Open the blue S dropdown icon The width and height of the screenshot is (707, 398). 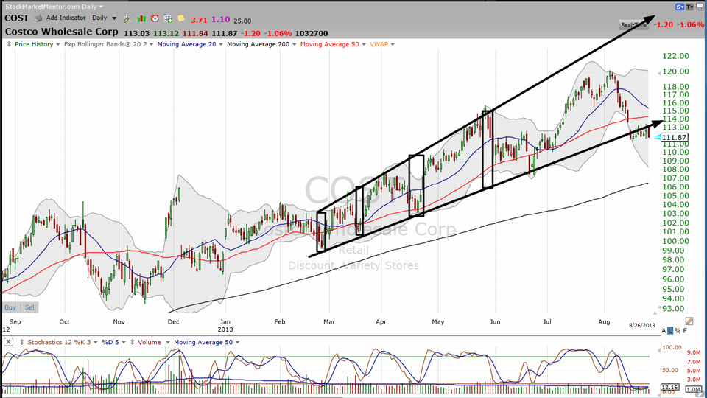680,7
